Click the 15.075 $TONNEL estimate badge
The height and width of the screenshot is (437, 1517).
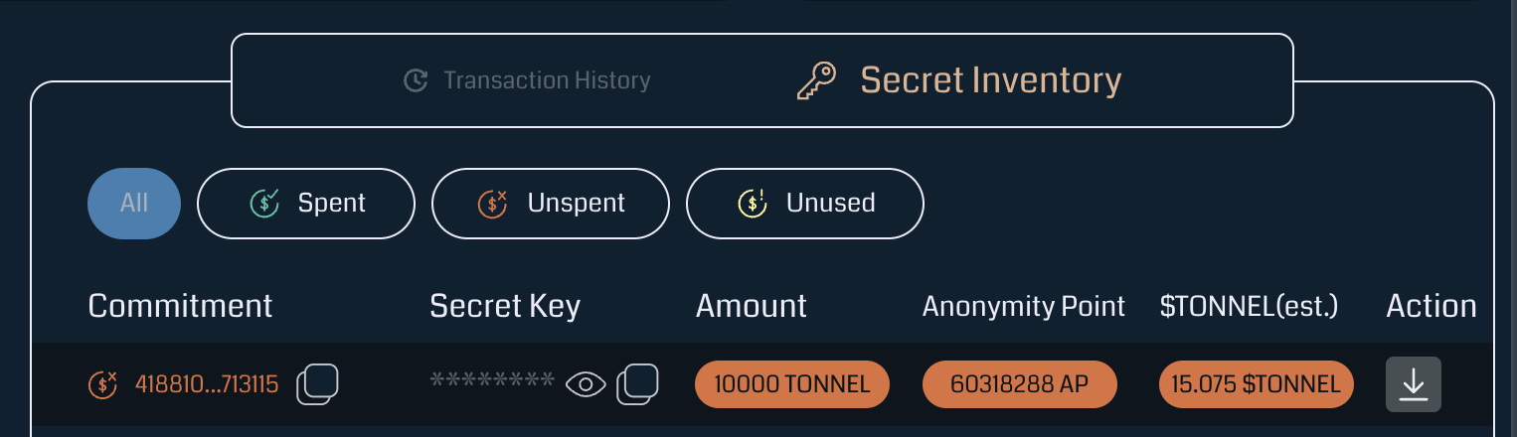click(x=1257, y=384)
